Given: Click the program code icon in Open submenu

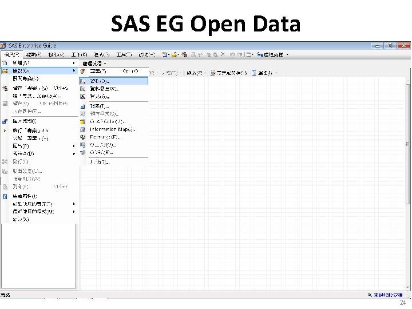Looking at the screenshot, I should (82, 97).
